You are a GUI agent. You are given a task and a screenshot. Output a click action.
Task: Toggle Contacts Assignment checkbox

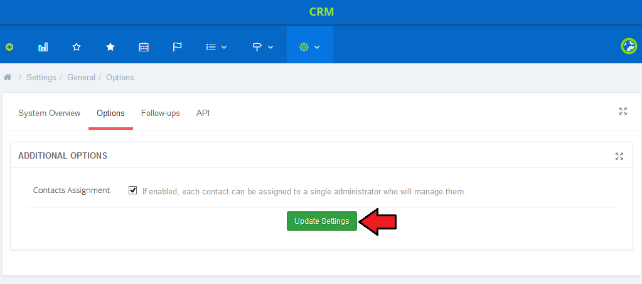tap(132, 191)
